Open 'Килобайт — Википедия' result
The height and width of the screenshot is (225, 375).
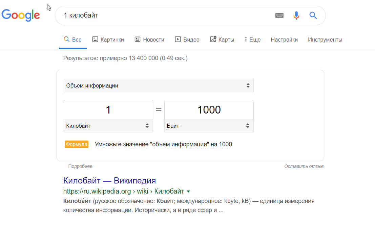[109, 181]
